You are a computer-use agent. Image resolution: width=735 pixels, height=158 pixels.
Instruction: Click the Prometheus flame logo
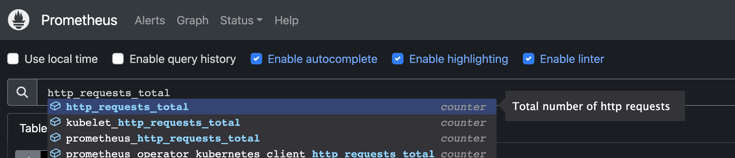click(x=19, y=20)
